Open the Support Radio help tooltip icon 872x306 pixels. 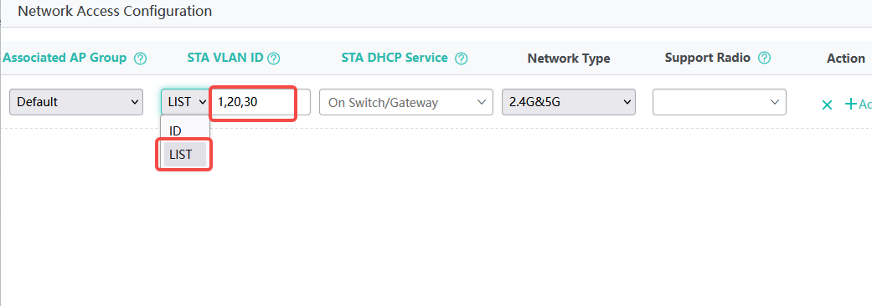[765, 58]
